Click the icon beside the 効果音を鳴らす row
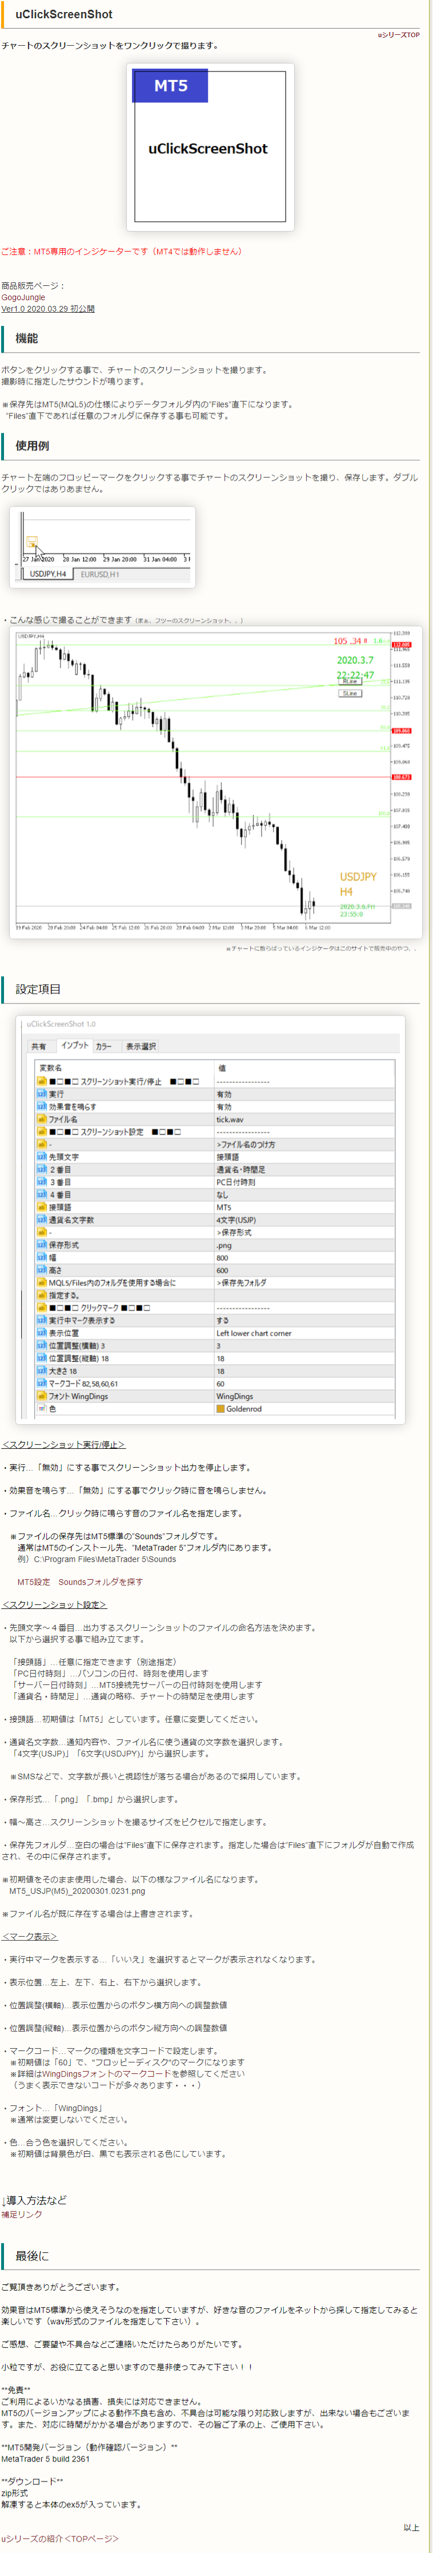Screen dimensions: 433x2553 43,1106
